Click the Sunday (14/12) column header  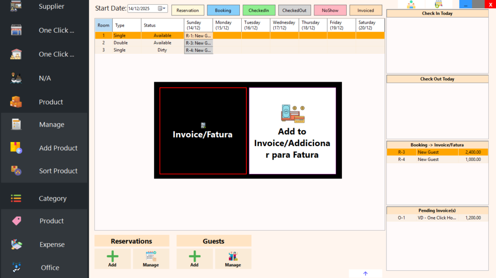(198, 25)
